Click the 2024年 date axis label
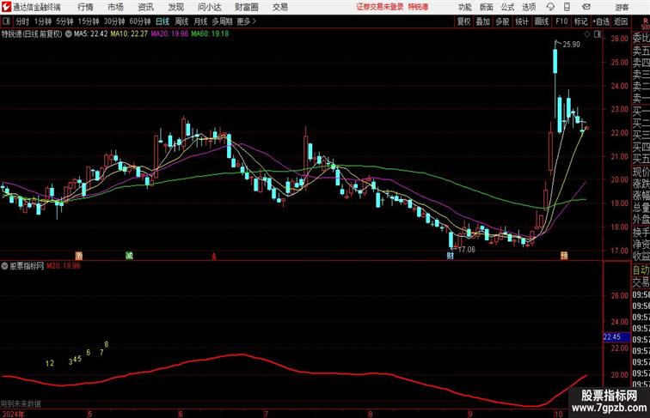 (x=13, y=414)
